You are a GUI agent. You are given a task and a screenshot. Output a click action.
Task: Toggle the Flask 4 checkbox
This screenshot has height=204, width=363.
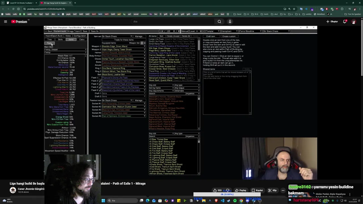(100, 87)
